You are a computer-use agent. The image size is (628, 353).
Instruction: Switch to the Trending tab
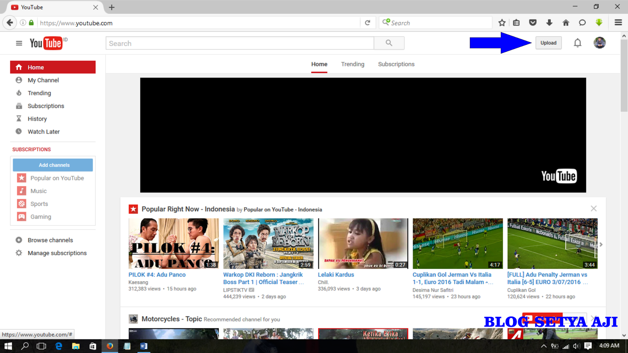352,64
